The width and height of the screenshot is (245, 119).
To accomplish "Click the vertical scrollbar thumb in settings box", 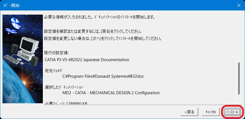I will coord(239,79).
